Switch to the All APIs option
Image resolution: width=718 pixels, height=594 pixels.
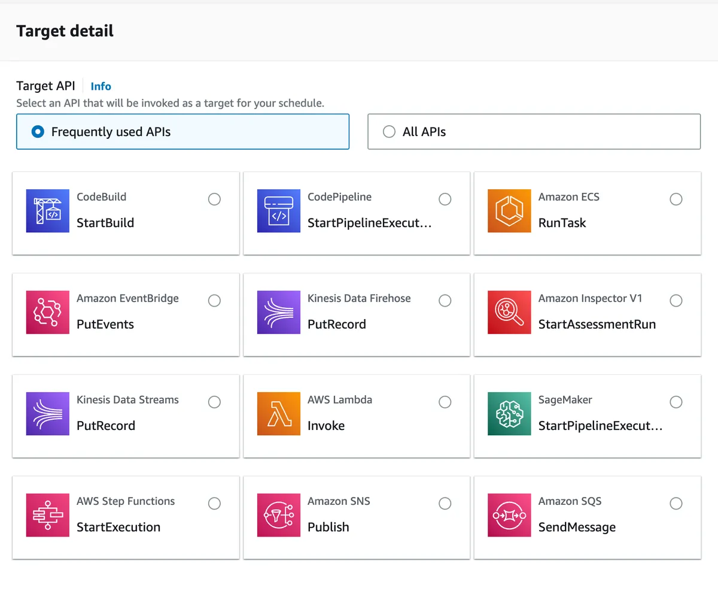click(388, 131)
